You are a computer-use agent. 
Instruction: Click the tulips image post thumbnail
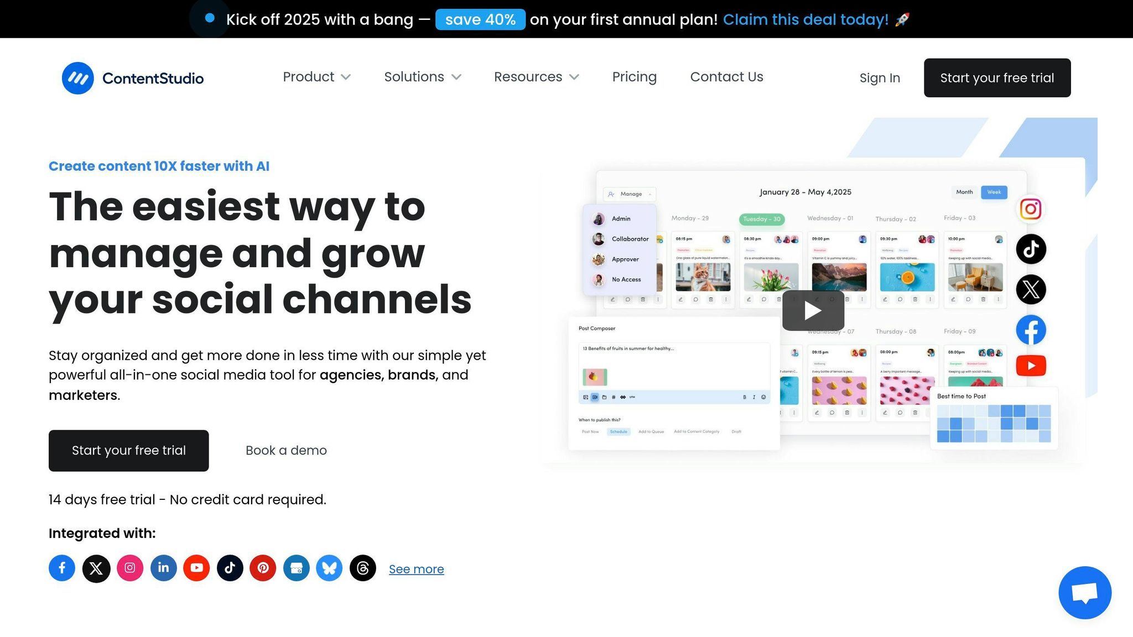(771, 277)
